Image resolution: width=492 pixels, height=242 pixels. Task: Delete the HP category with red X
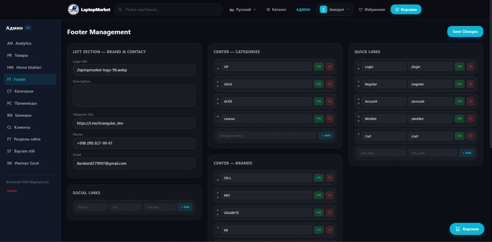(330, 67)
